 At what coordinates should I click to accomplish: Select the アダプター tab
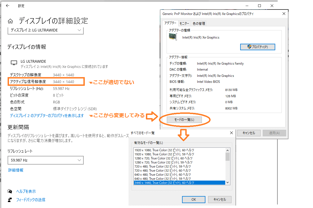pos(170,23)
